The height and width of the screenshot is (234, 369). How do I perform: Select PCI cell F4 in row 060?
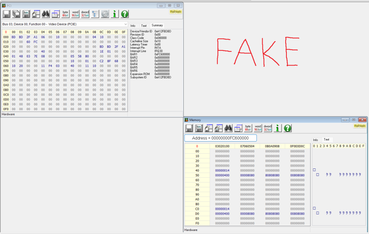(x=50, y=66)
